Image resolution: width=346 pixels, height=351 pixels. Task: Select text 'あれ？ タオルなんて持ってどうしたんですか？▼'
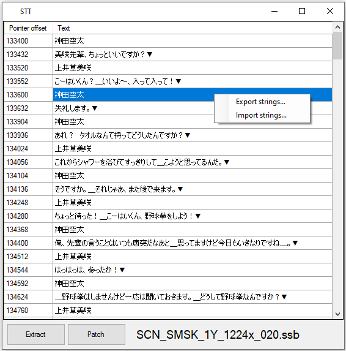click(122, 135)
